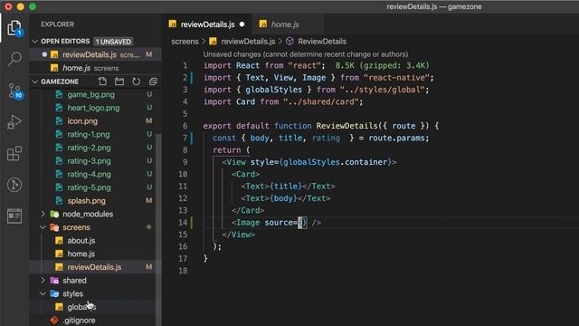Screen dimensions: 579x326
Task: Collapse the OPEN EDITORS section
Action: [35, 42]
